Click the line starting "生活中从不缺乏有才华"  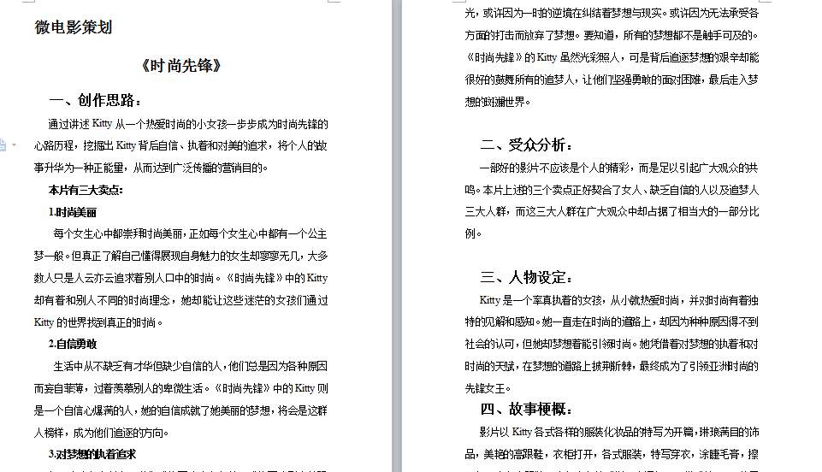[190, 366]
